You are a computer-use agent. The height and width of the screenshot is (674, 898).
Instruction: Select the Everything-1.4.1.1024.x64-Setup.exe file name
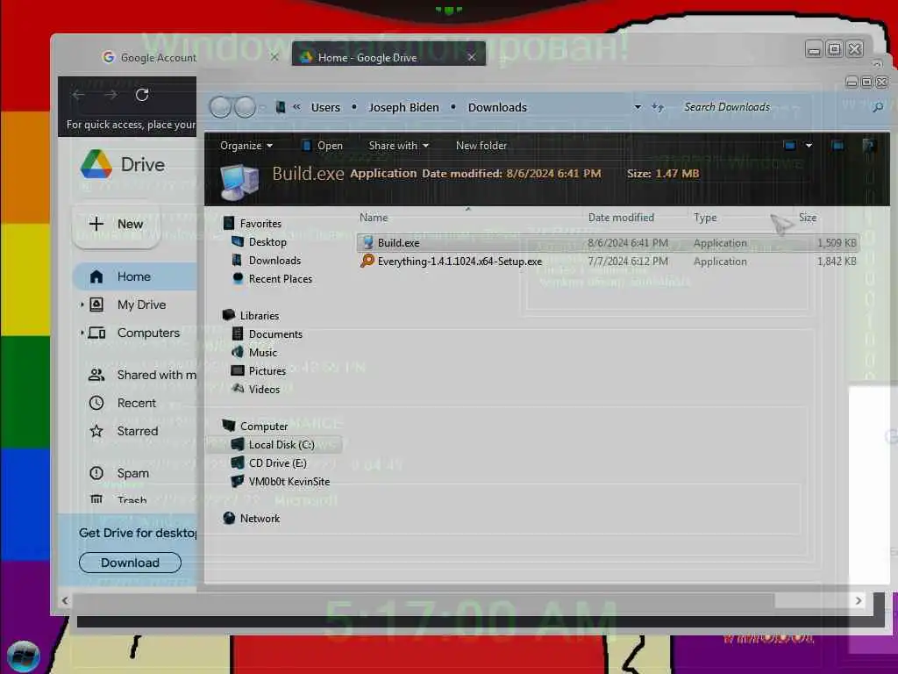click(x=460, y=261)
